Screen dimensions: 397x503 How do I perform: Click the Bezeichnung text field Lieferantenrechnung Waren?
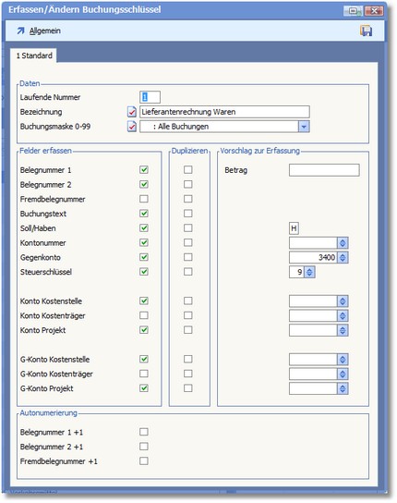coord(224,112)
